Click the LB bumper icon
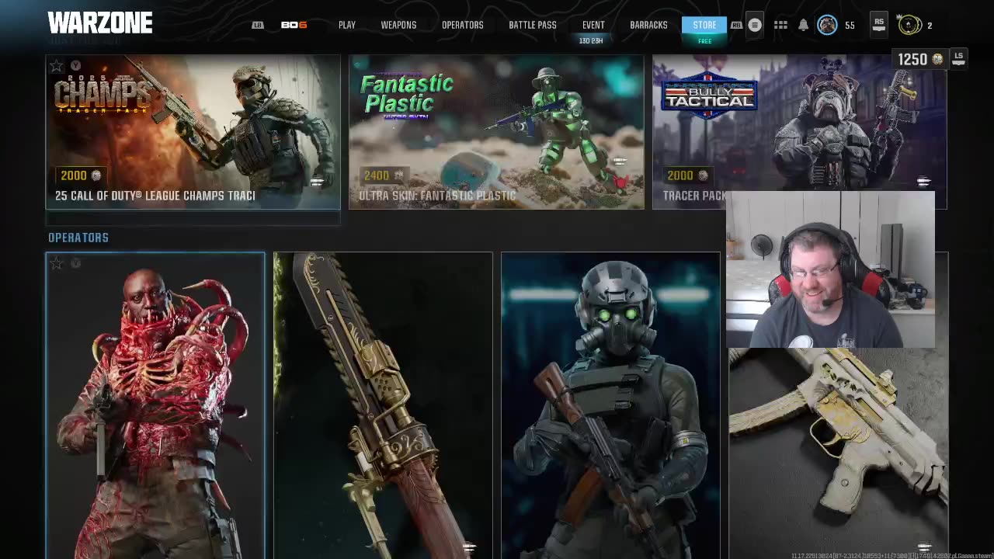994x559 pixels. point(258,25)
